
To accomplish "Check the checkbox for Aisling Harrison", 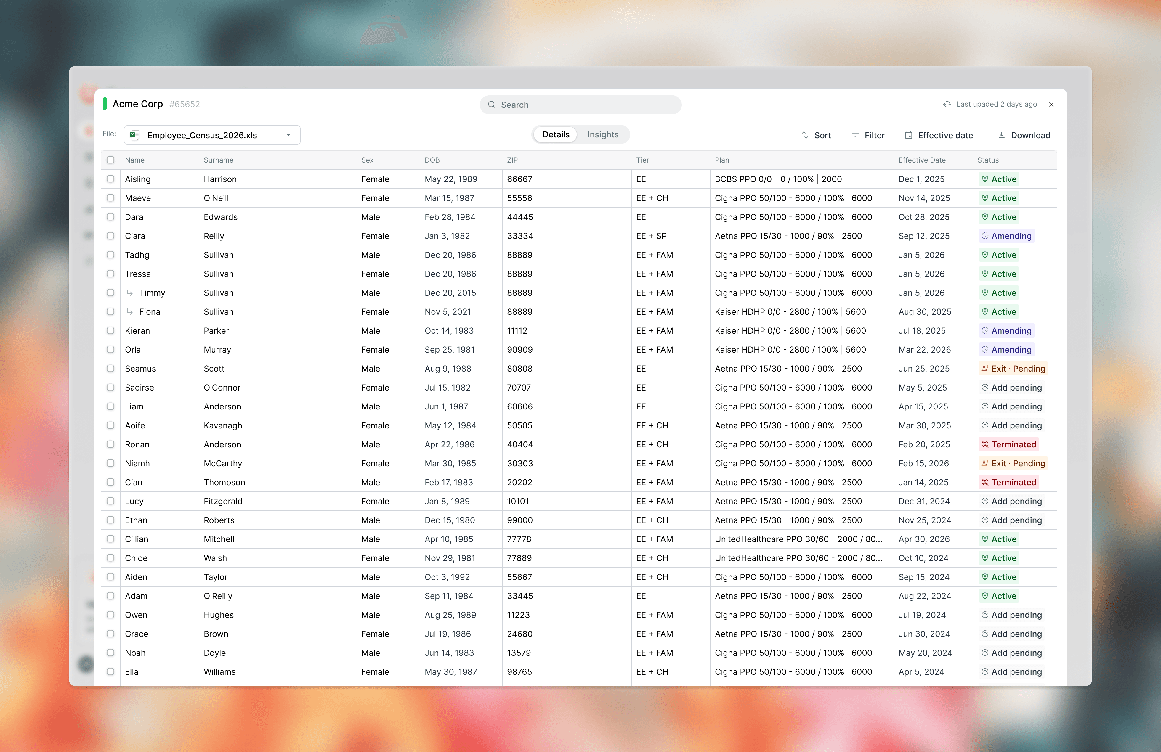I will (x=111, y=179).
